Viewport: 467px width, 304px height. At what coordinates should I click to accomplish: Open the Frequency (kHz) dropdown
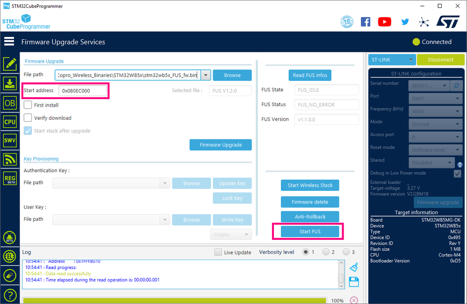[435, 111]
